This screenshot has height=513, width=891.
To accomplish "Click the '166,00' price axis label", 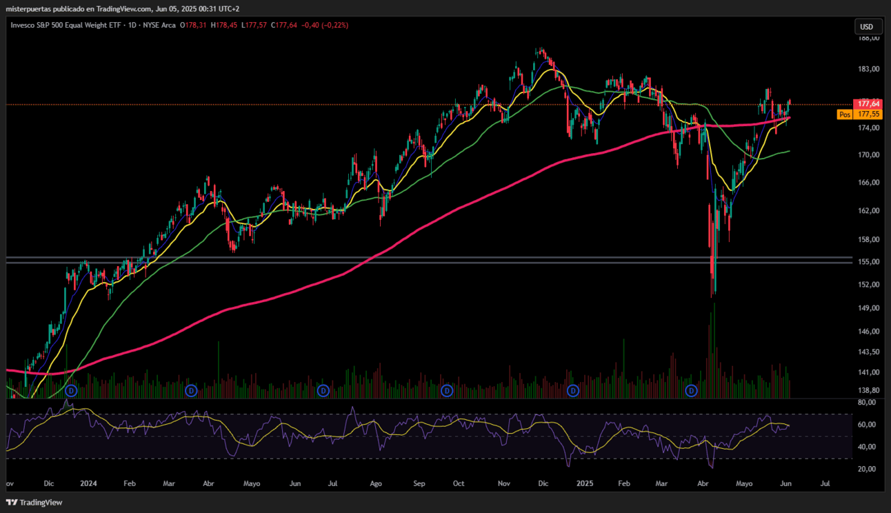I will pos(868,183).
